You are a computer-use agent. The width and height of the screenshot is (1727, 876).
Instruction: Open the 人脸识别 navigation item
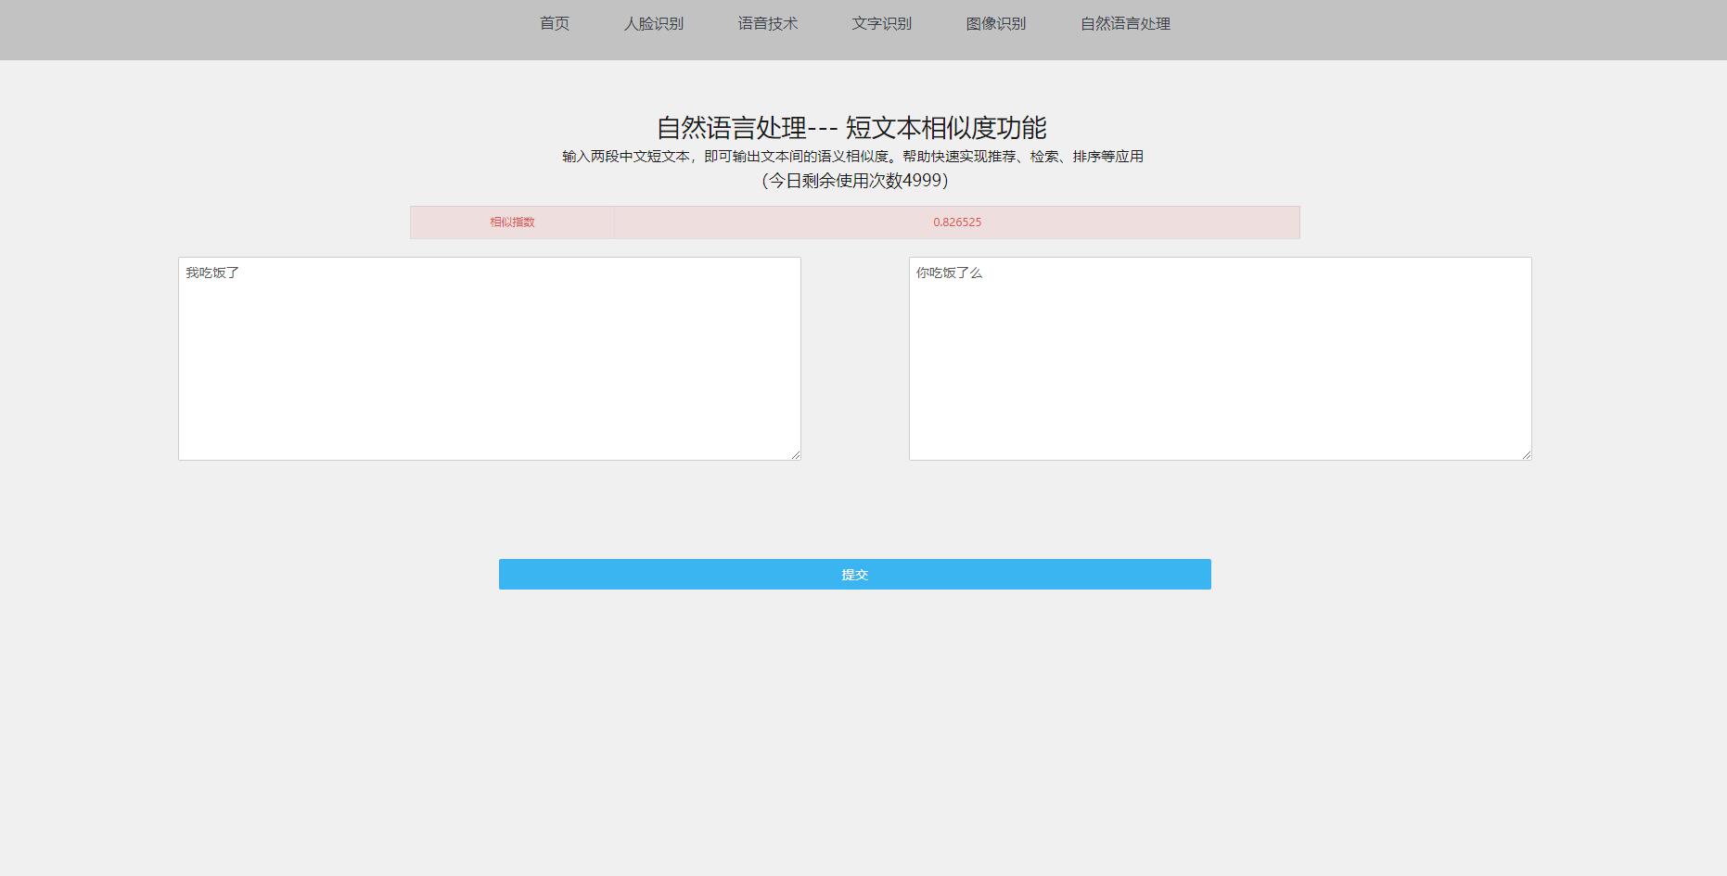[653, 23]
